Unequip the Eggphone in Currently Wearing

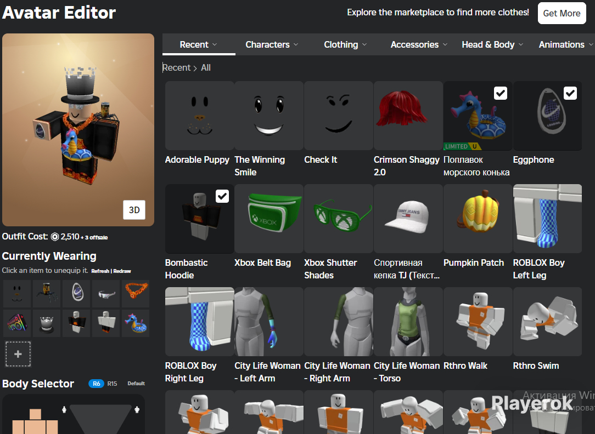(x=76, y=294)
